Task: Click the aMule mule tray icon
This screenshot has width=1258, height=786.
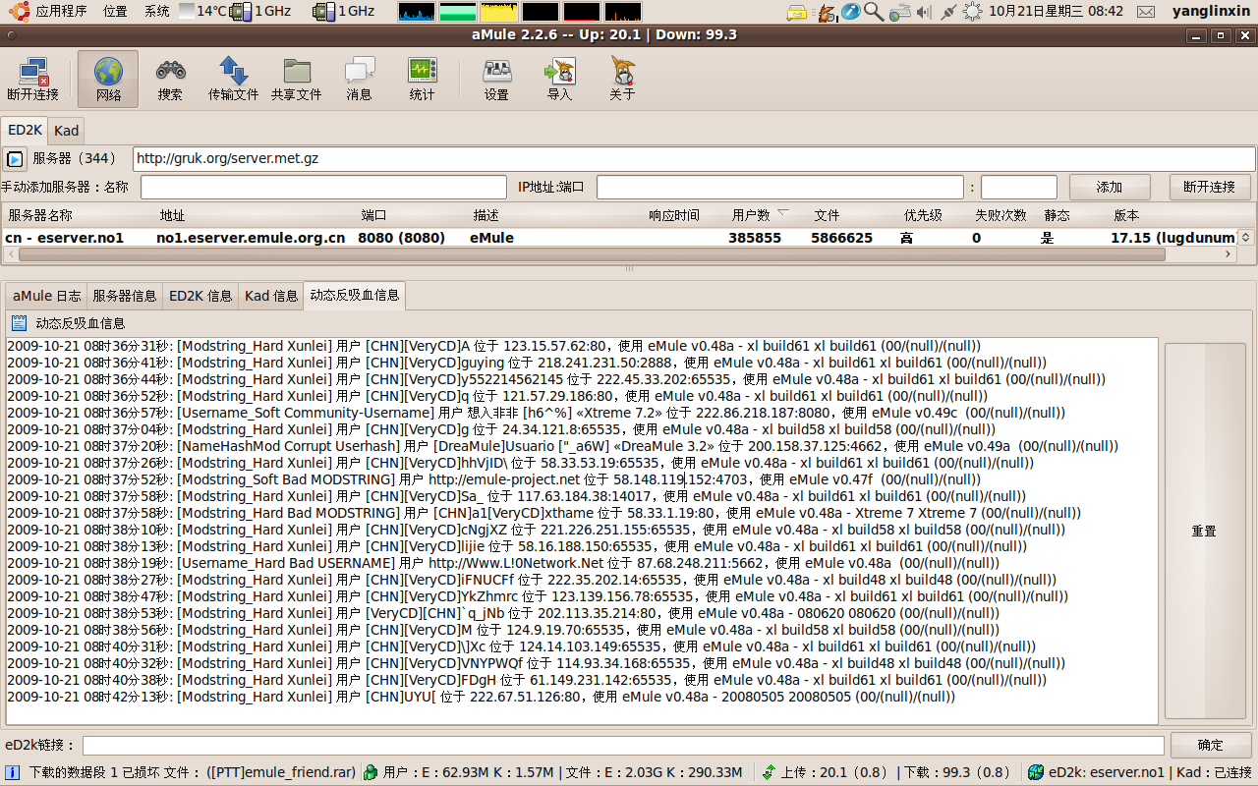Action: (x=827, y=12)
